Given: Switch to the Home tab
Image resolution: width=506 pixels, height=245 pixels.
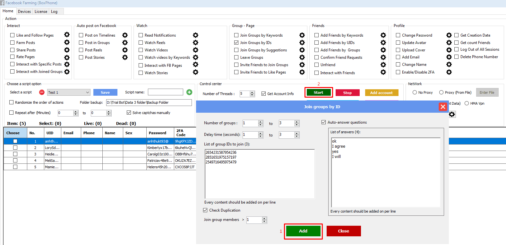Looking at the screenshot, I should click(x=8, y=11).
